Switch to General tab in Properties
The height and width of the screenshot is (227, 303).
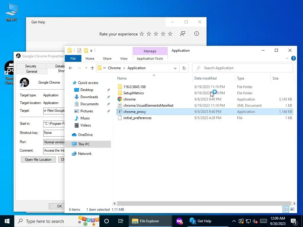31,72
